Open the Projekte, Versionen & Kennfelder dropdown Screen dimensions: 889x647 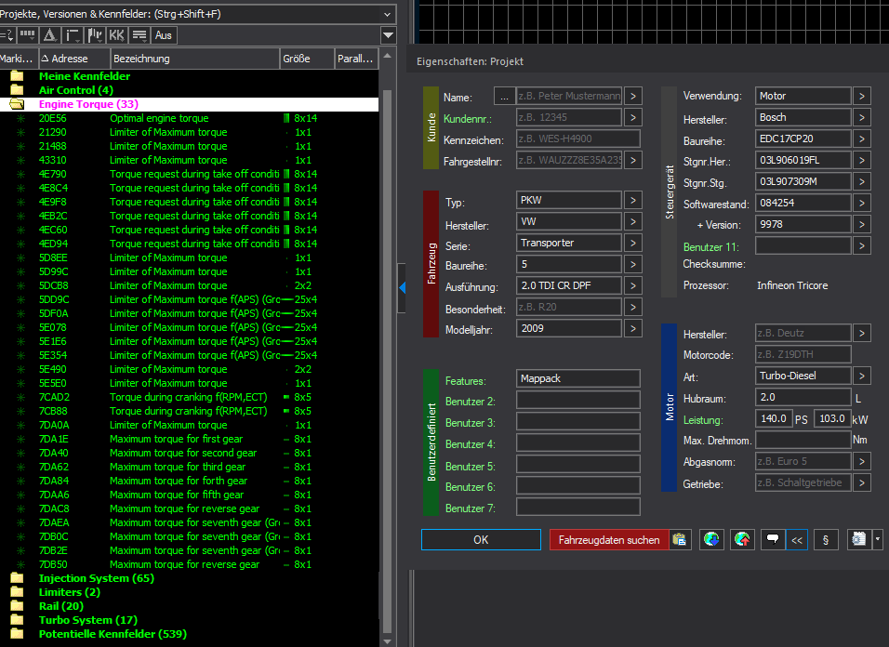tap(388, 13)
